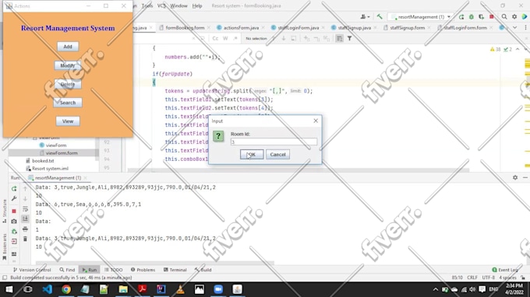Toggle soft-wrap in the Run console
This screenshot has width=530, height=297.
coord(26,209)
